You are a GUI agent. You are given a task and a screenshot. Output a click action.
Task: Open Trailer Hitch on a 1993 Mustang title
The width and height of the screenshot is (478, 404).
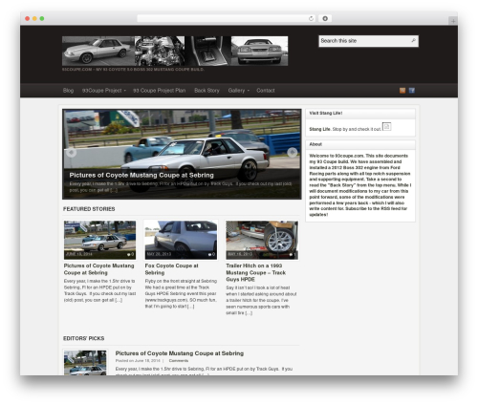pyautogui.click(x=256, y=272)
